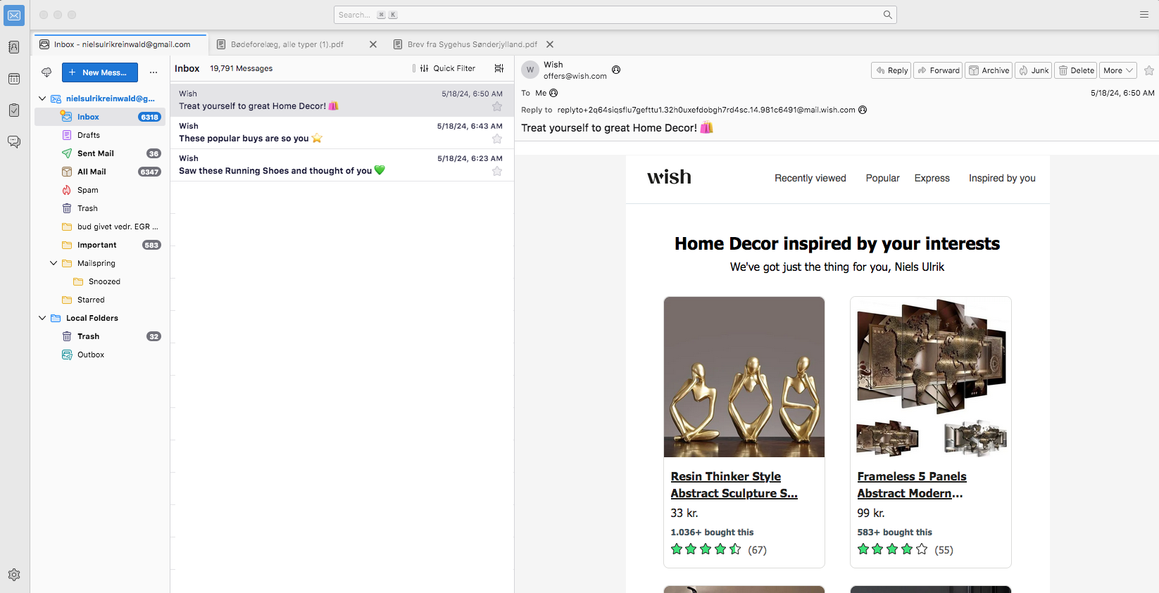
Task: Collapse the nielsulrikreinwald account tree
Action: click(42, 98)
